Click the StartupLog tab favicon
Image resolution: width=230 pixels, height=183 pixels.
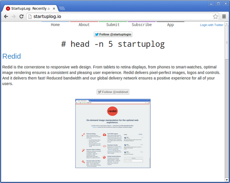point(8,9)
